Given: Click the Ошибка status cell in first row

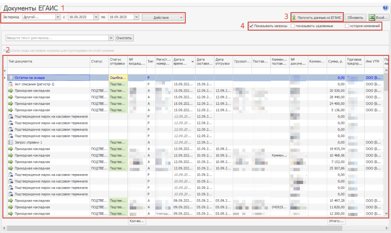Looking at the screenshot, I should [x=118, y=78].
